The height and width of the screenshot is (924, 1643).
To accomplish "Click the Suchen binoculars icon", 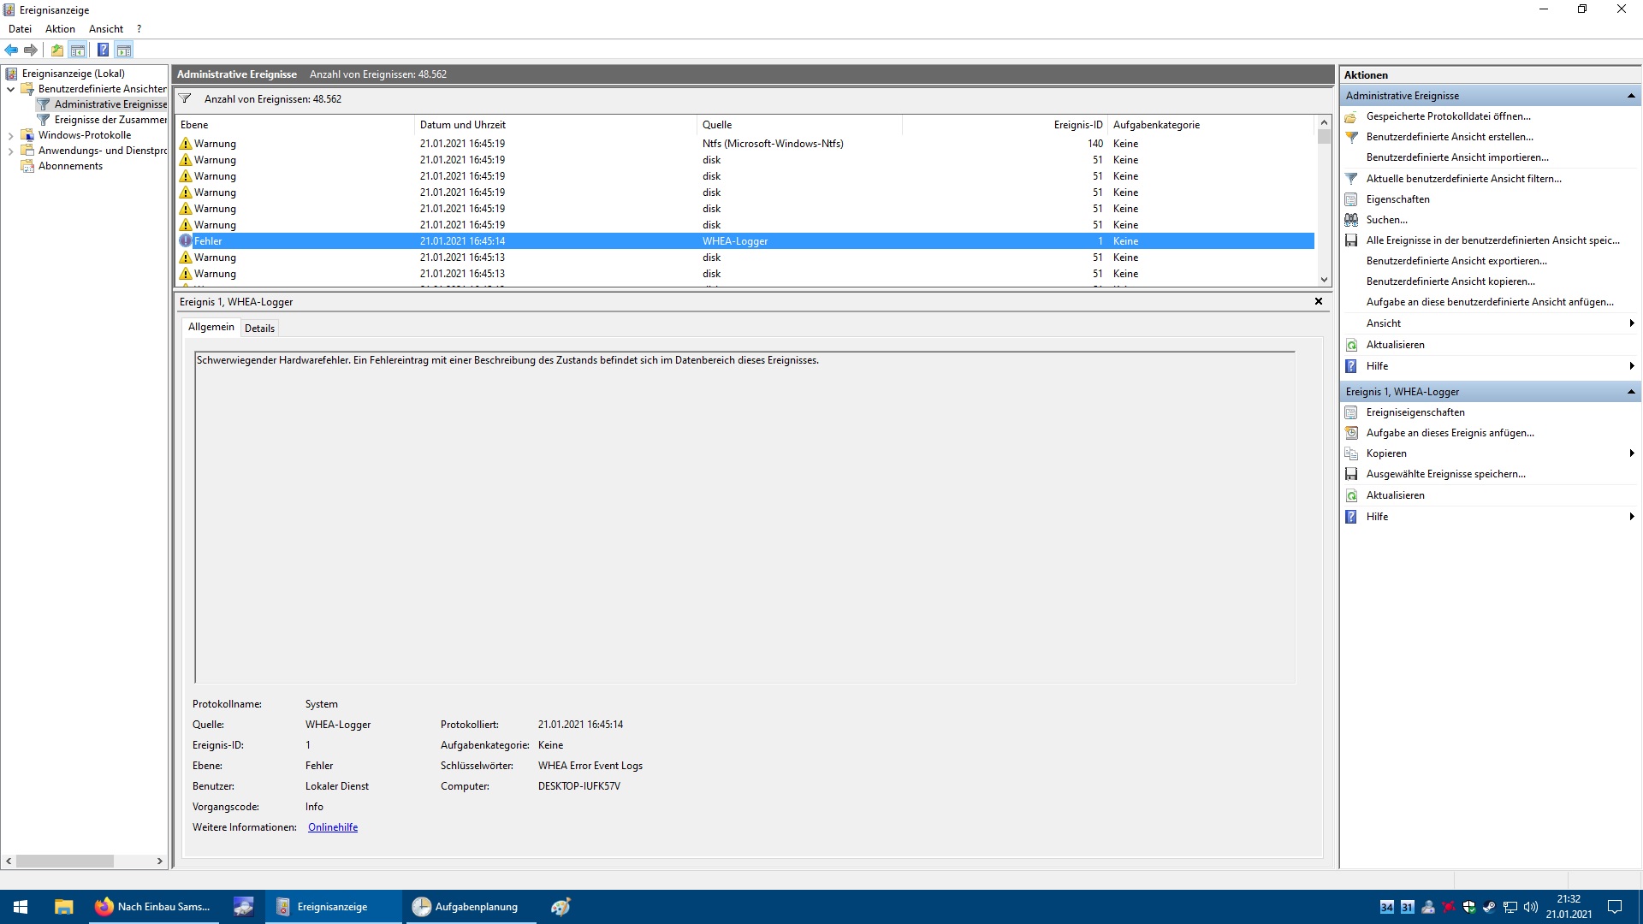I will point(1351,220).
